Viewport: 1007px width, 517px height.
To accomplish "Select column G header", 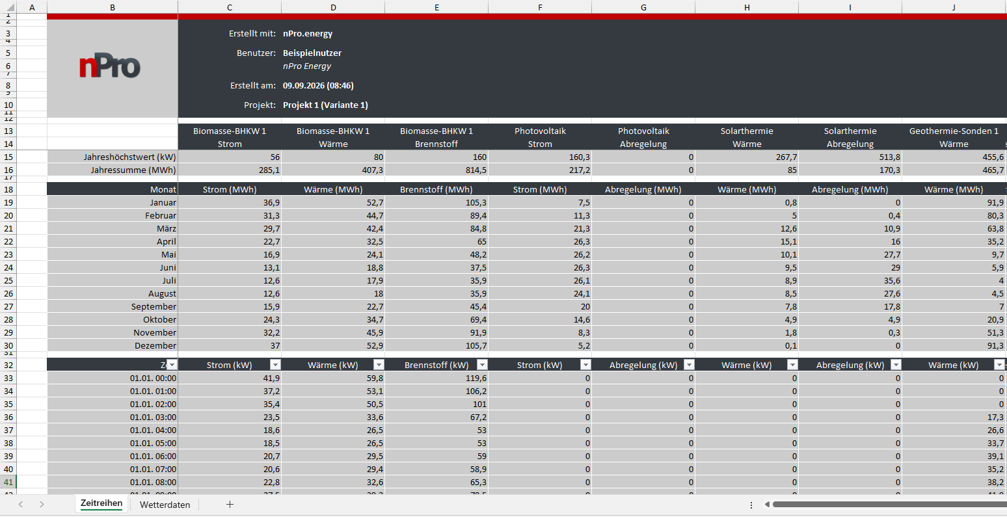I will 643,7.
